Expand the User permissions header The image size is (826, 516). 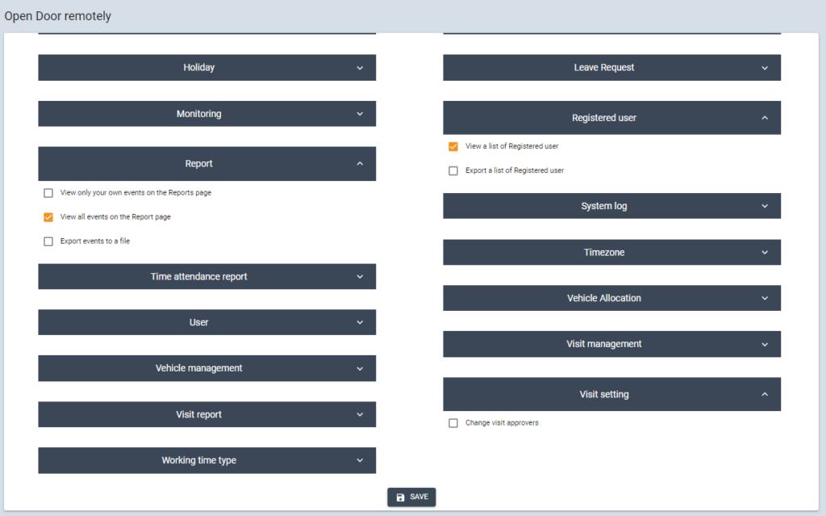pyautogui.click(x=206, y=322)
